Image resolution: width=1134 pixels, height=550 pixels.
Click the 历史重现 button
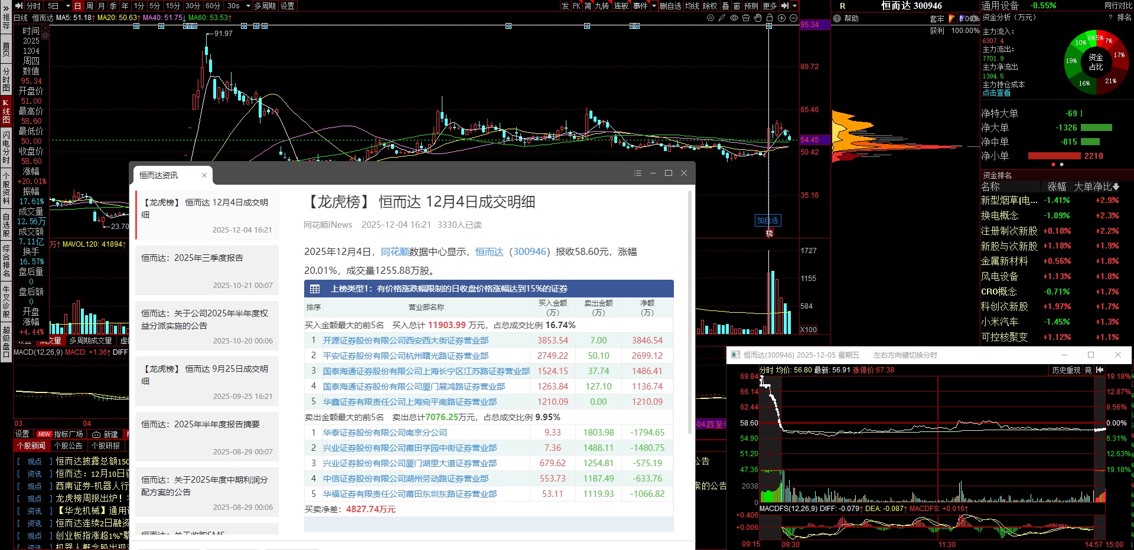[1066, 370]
